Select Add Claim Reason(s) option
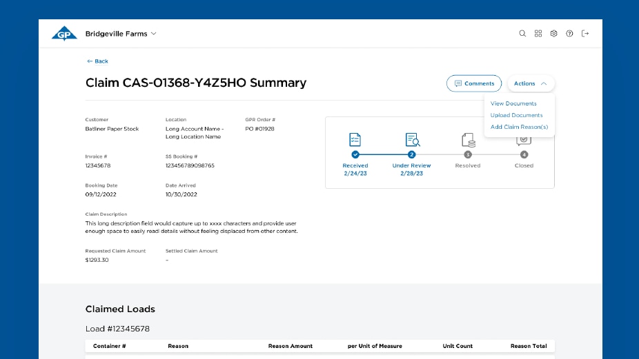This screenshot has width=639, height=359. [519, 127]
